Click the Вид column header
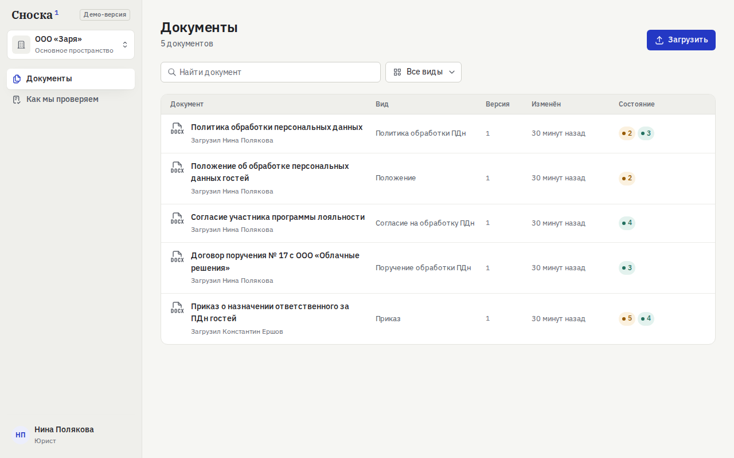This screenshot has height=458, width=734. [x=382, y=104]
